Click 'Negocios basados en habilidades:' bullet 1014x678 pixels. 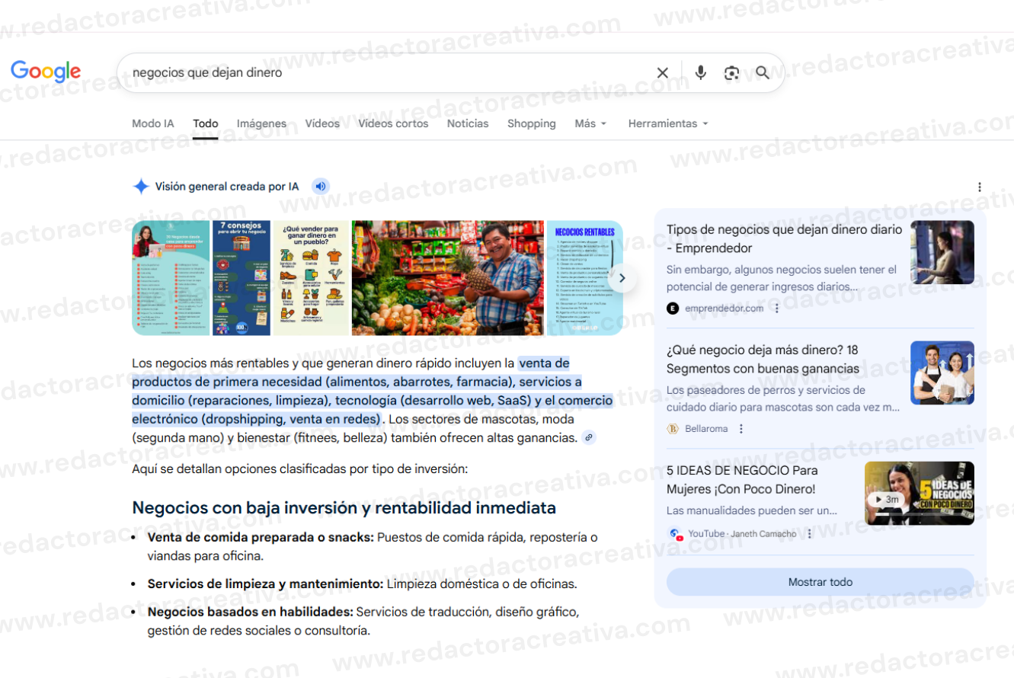click(x=250, y=612)
